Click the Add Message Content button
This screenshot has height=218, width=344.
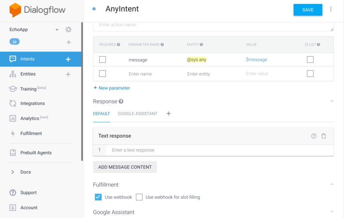point(125,167)
